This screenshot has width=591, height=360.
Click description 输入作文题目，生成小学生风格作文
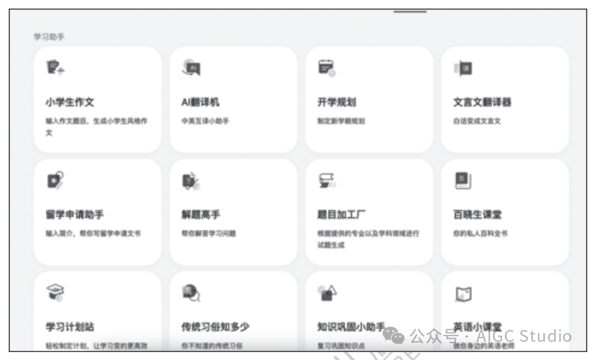[x=97, y=127]
